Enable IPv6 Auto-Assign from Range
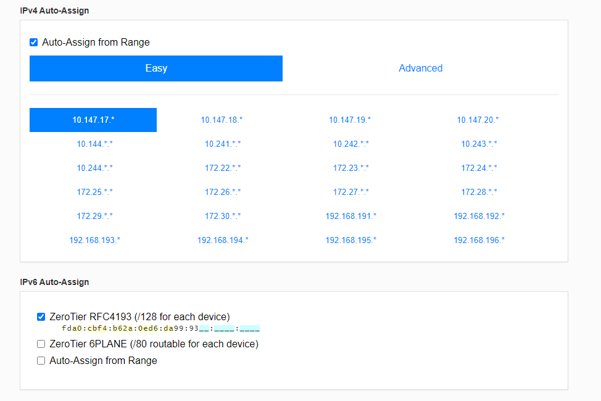This screenshot has height=401, width=601. tap(41, 361)
